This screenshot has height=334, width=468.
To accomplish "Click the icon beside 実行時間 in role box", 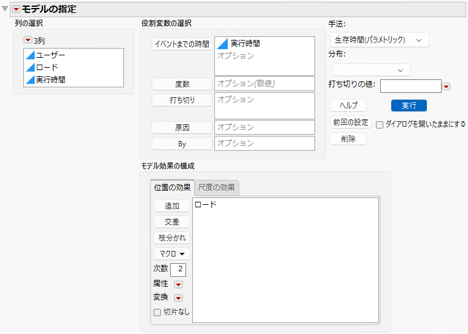I will (222, 44).
